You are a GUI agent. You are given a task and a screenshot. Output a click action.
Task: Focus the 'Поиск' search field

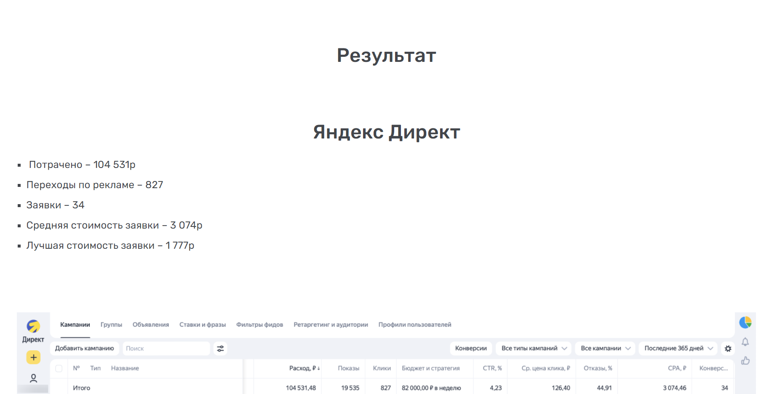[166, 349]
